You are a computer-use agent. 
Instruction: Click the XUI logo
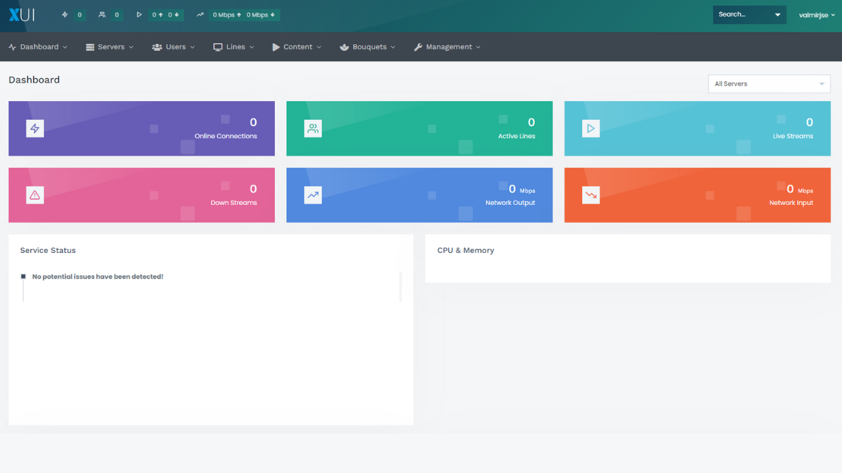pos(21,14)
